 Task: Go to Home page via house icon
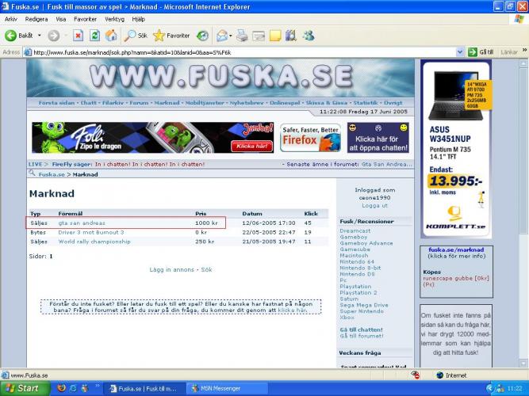111,36
